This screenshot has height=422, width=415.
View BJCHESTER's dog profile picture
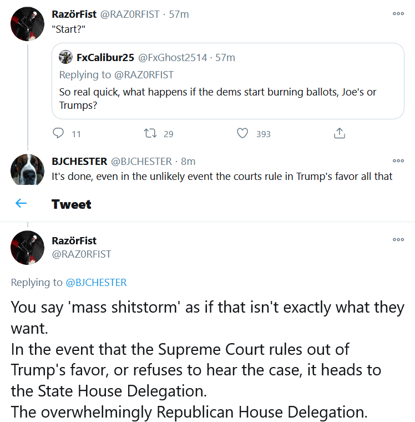click(27, 169)
